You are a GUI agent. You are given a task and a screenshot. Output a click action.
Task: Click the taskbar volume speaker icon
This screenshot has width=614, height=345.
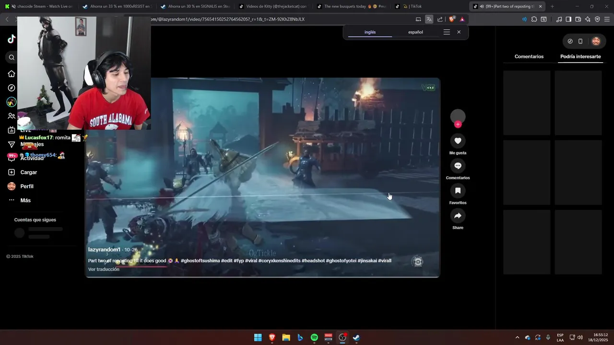click(x=580, y=337)
